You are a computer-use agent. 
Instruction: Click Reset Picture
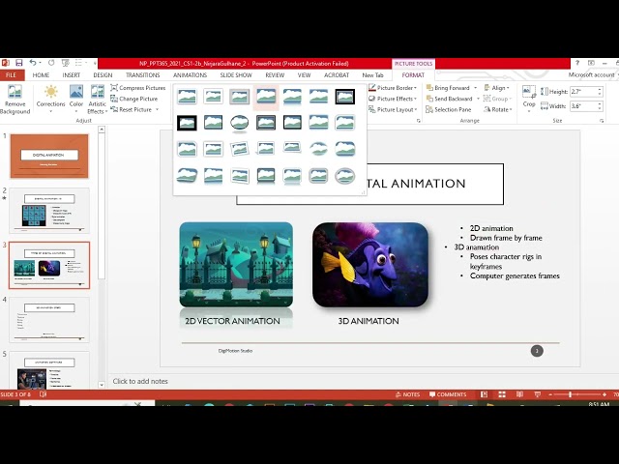coord(132,109)
